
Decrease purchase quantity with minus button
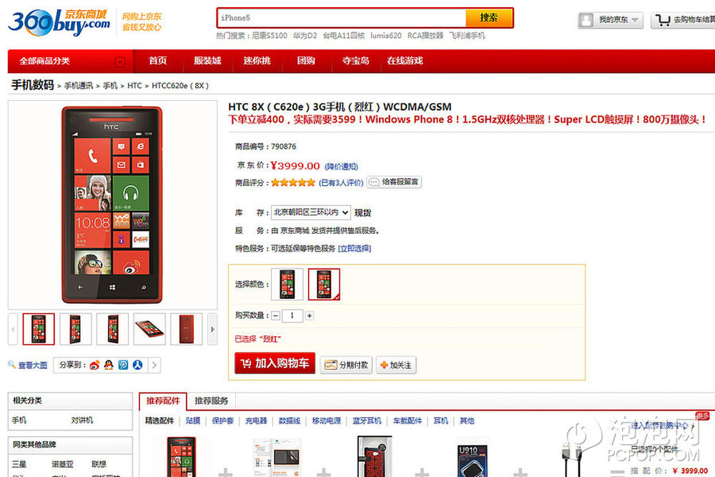click(275, 315)
